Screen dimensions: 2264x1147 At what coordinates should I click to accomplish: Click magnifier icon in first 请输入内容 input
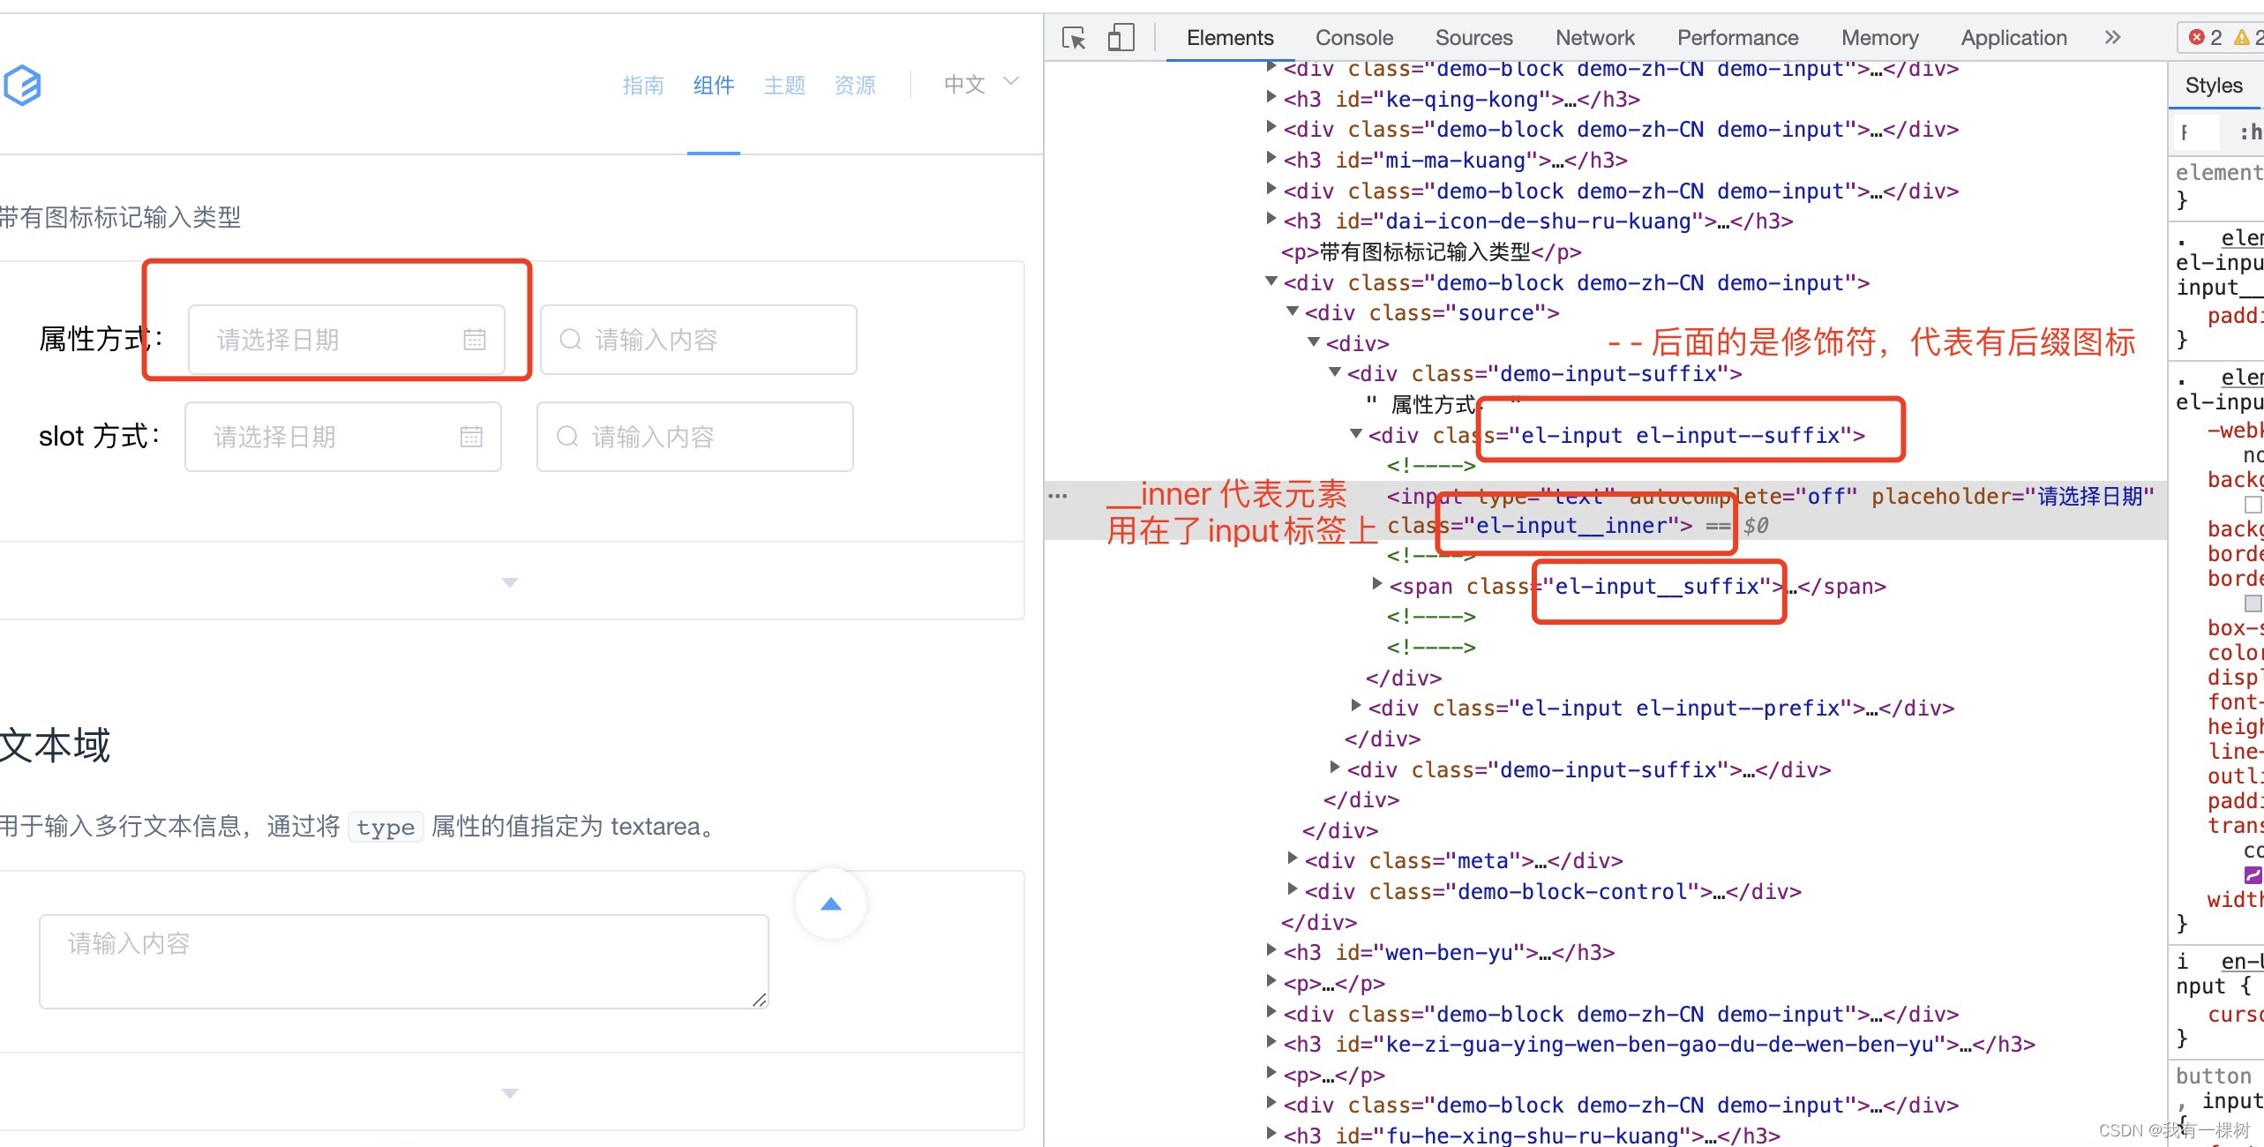570,340
